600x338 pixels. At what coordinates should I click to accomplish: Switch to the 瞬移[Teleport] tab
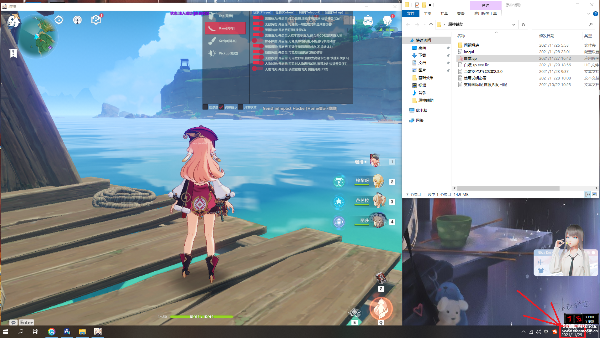click(309, 13)
